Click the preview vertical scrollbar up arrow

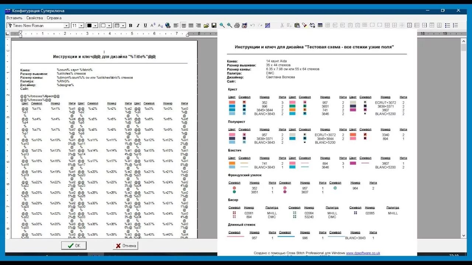point(464,42)
